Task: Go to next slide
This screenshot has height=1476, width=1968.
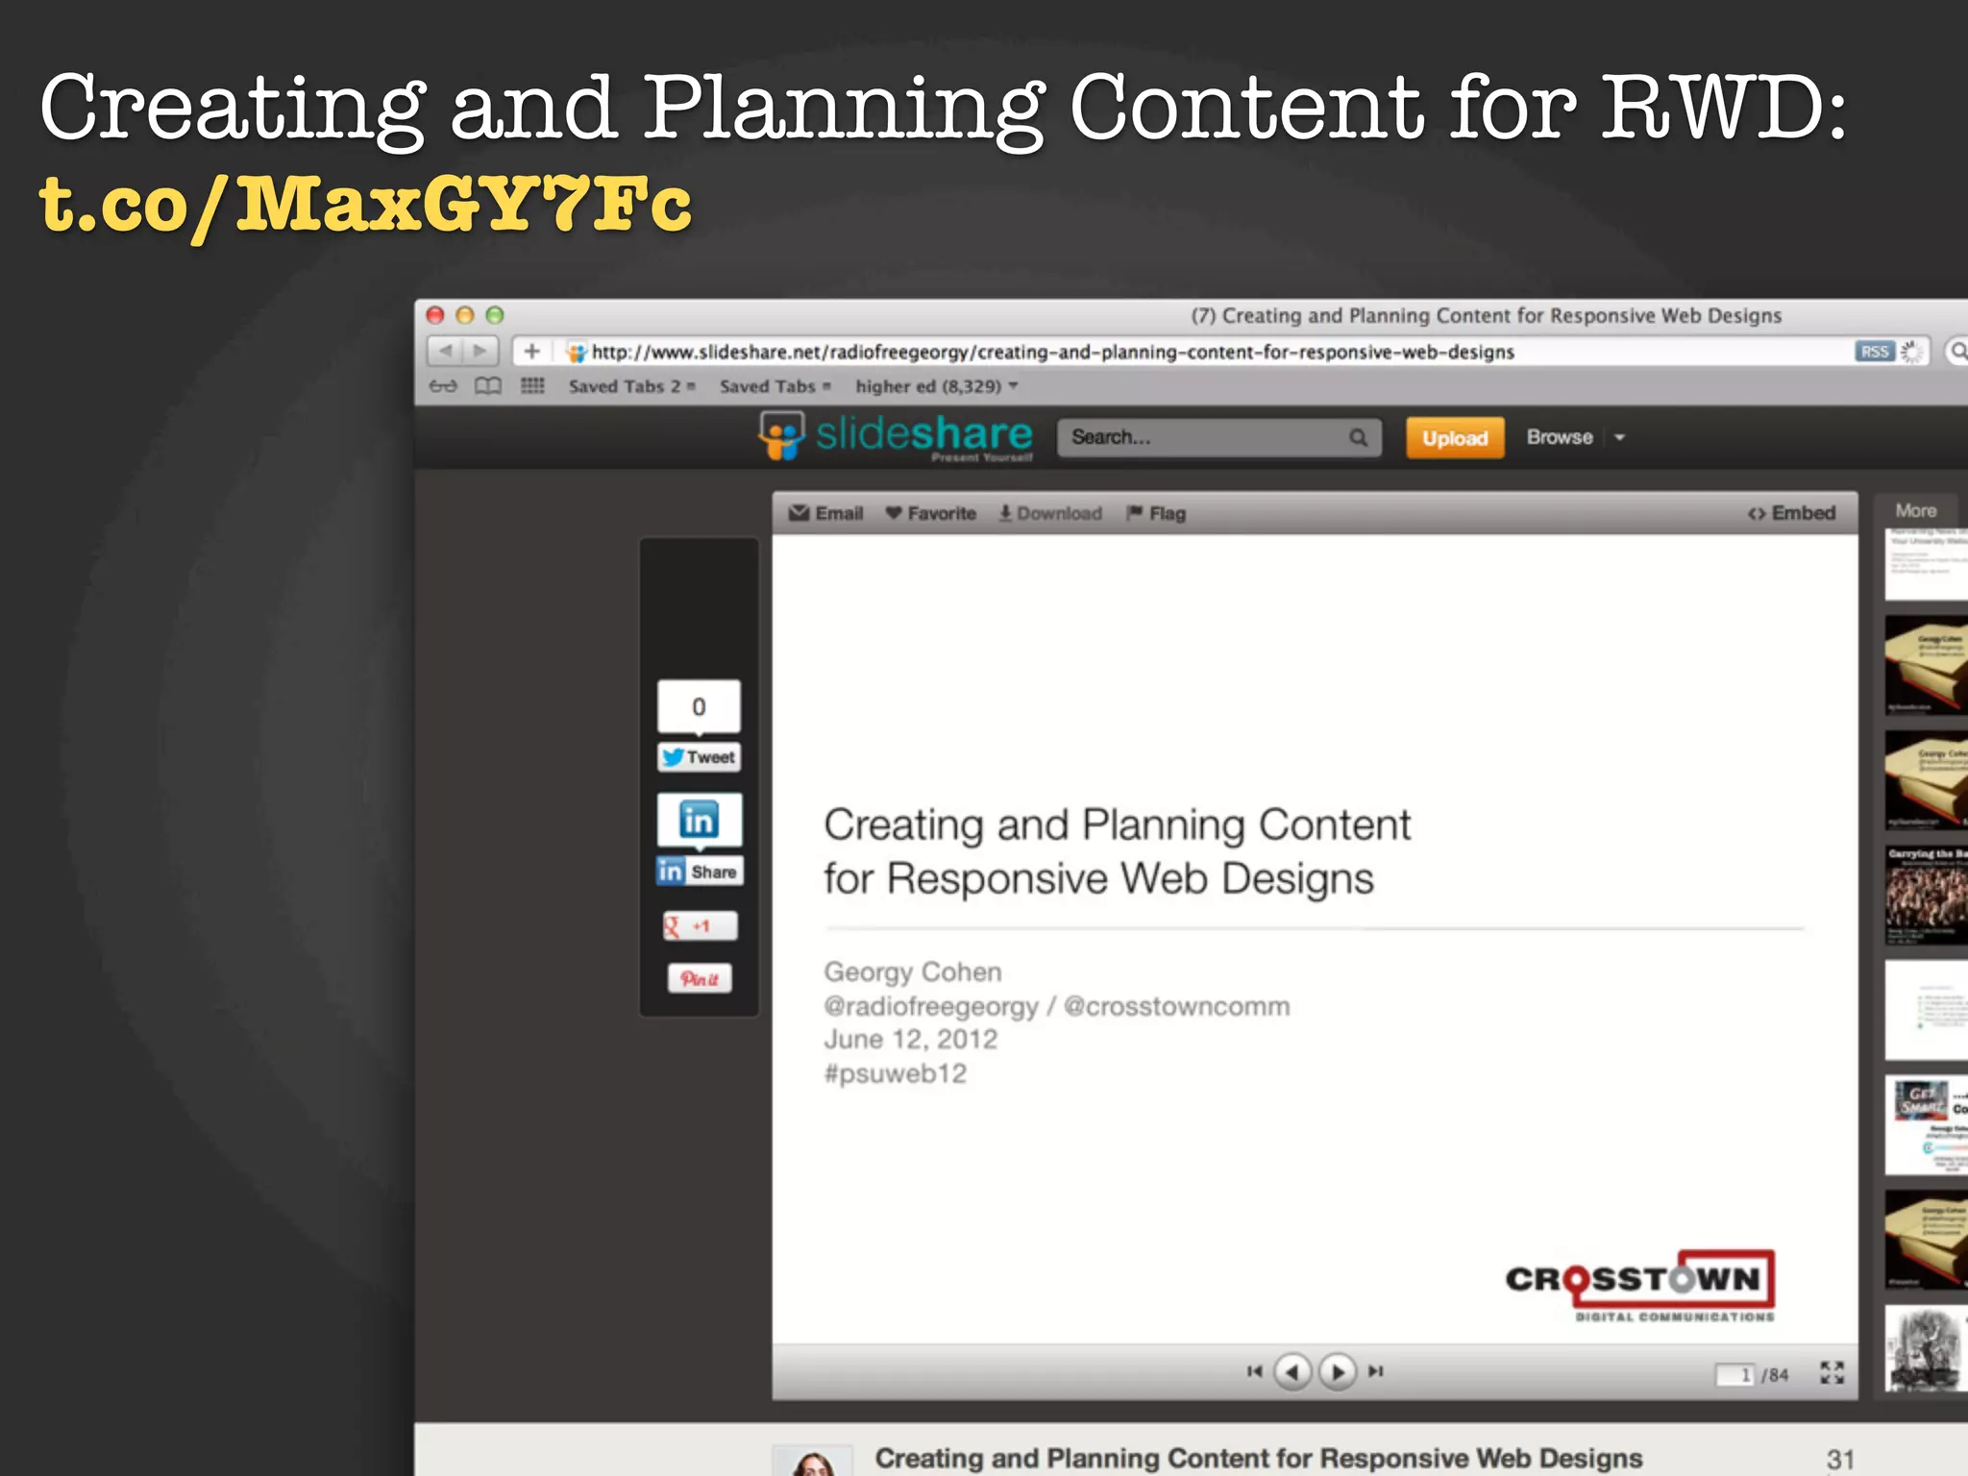Action: [x=1338, y=1371]
